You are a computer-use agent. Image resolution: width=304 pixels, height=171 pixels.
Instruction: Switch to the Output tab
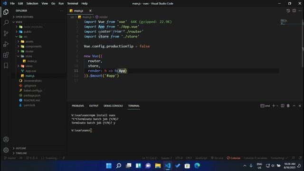click(x=94, y=105)
